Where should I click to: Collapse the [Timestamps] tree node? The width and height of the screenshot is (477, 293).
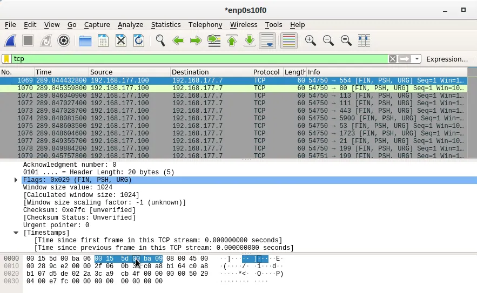[x=16, y=233]
